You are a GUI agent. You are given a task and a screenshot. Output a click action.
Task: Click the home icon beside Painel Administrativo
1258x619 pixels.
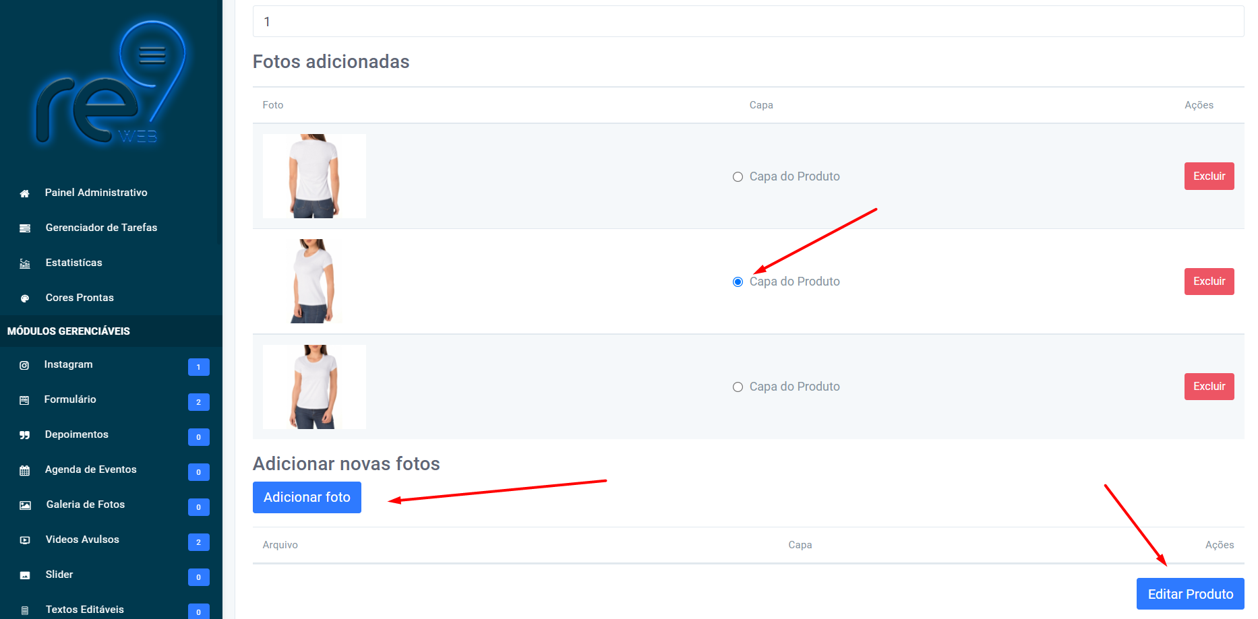pos(24,193)
